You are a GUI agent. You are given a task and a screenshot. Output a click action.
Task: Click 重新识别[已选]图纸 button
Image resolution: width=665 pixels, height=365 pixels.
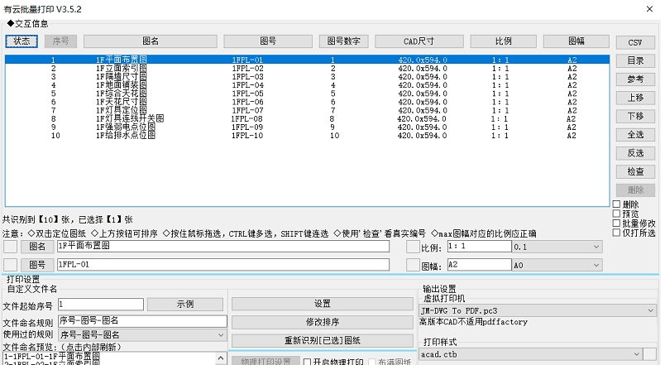coord(323,340)
